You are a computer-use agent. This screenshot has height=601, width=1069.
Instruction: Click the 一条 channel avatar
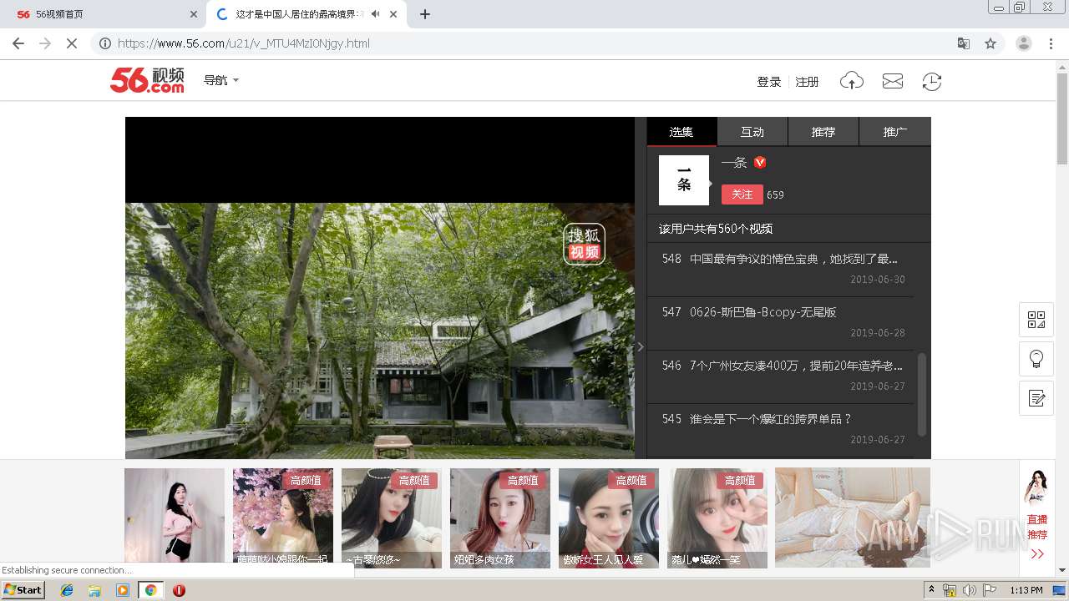click(x=684, y=180)
